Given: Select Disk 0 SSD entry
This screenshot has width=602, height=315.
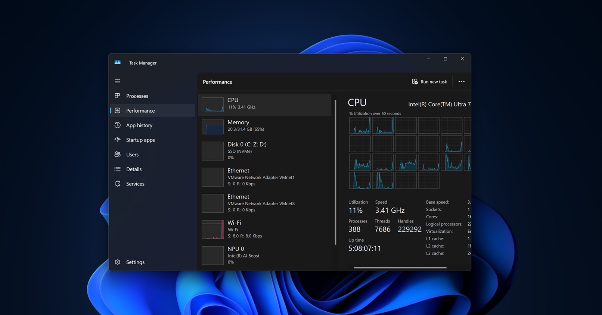Looking at the screenshot, I should (x=264, y=151).
